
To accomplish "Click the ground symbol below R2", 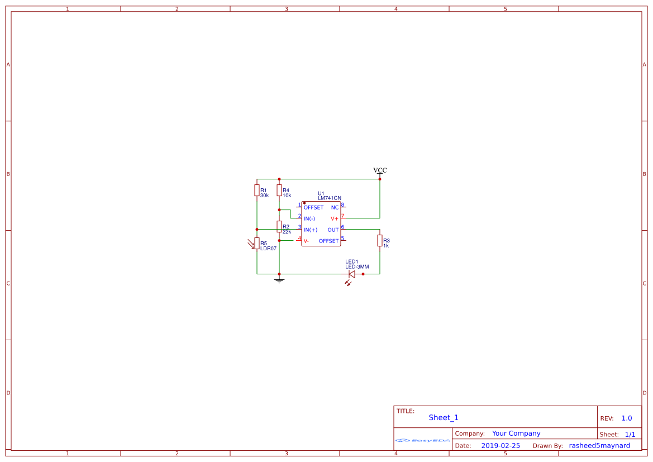I will (278, 279).
